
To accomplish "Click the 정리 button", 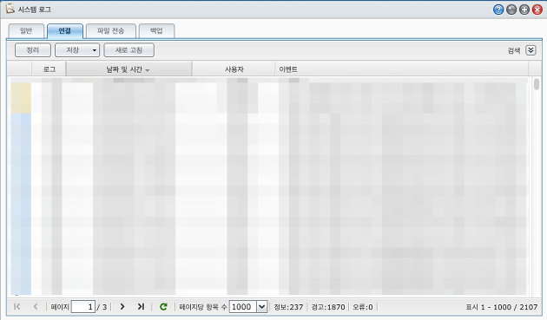I will point(33,50).
